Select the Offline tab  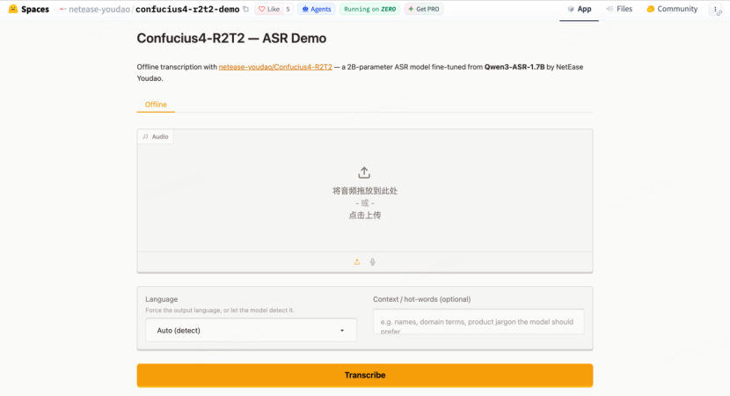[x=156, y=105]
